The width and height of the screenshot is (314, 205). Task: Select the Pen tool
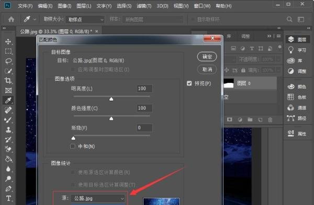click(8, 189)
